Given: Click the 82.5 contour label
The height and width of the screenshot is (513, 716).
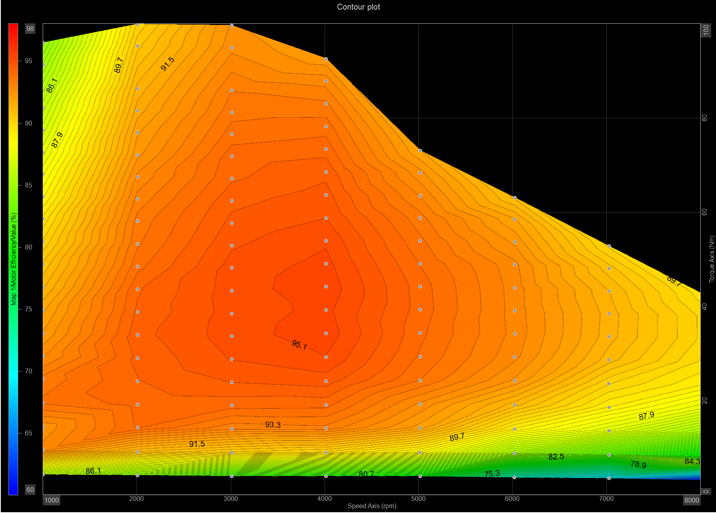Looking at the screenshot, I should click(x=556, y=457).
